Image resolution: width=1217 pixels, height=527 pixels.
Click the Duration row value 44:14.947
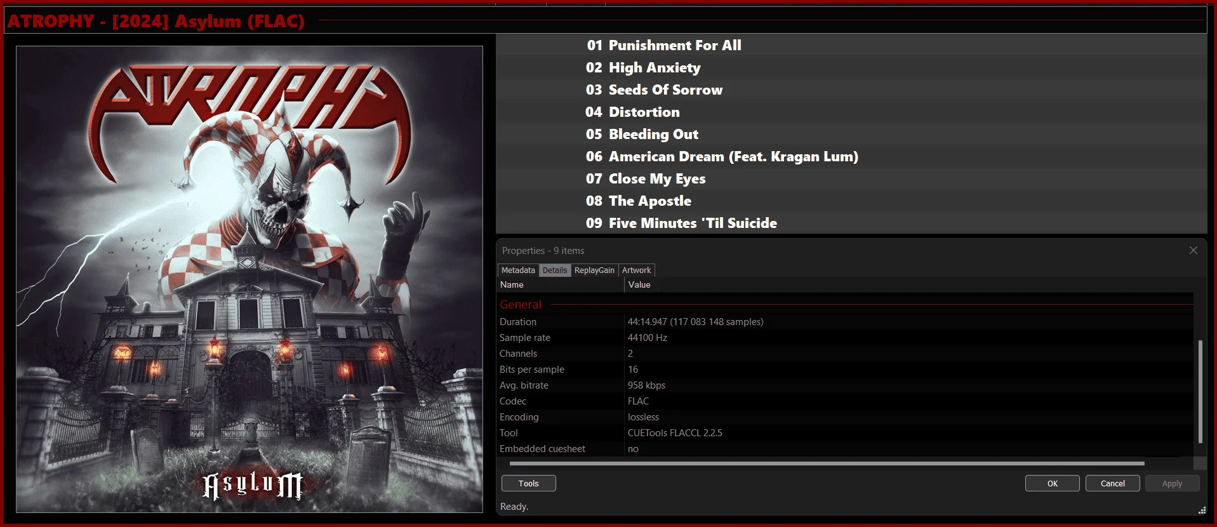tap(695, 322)
